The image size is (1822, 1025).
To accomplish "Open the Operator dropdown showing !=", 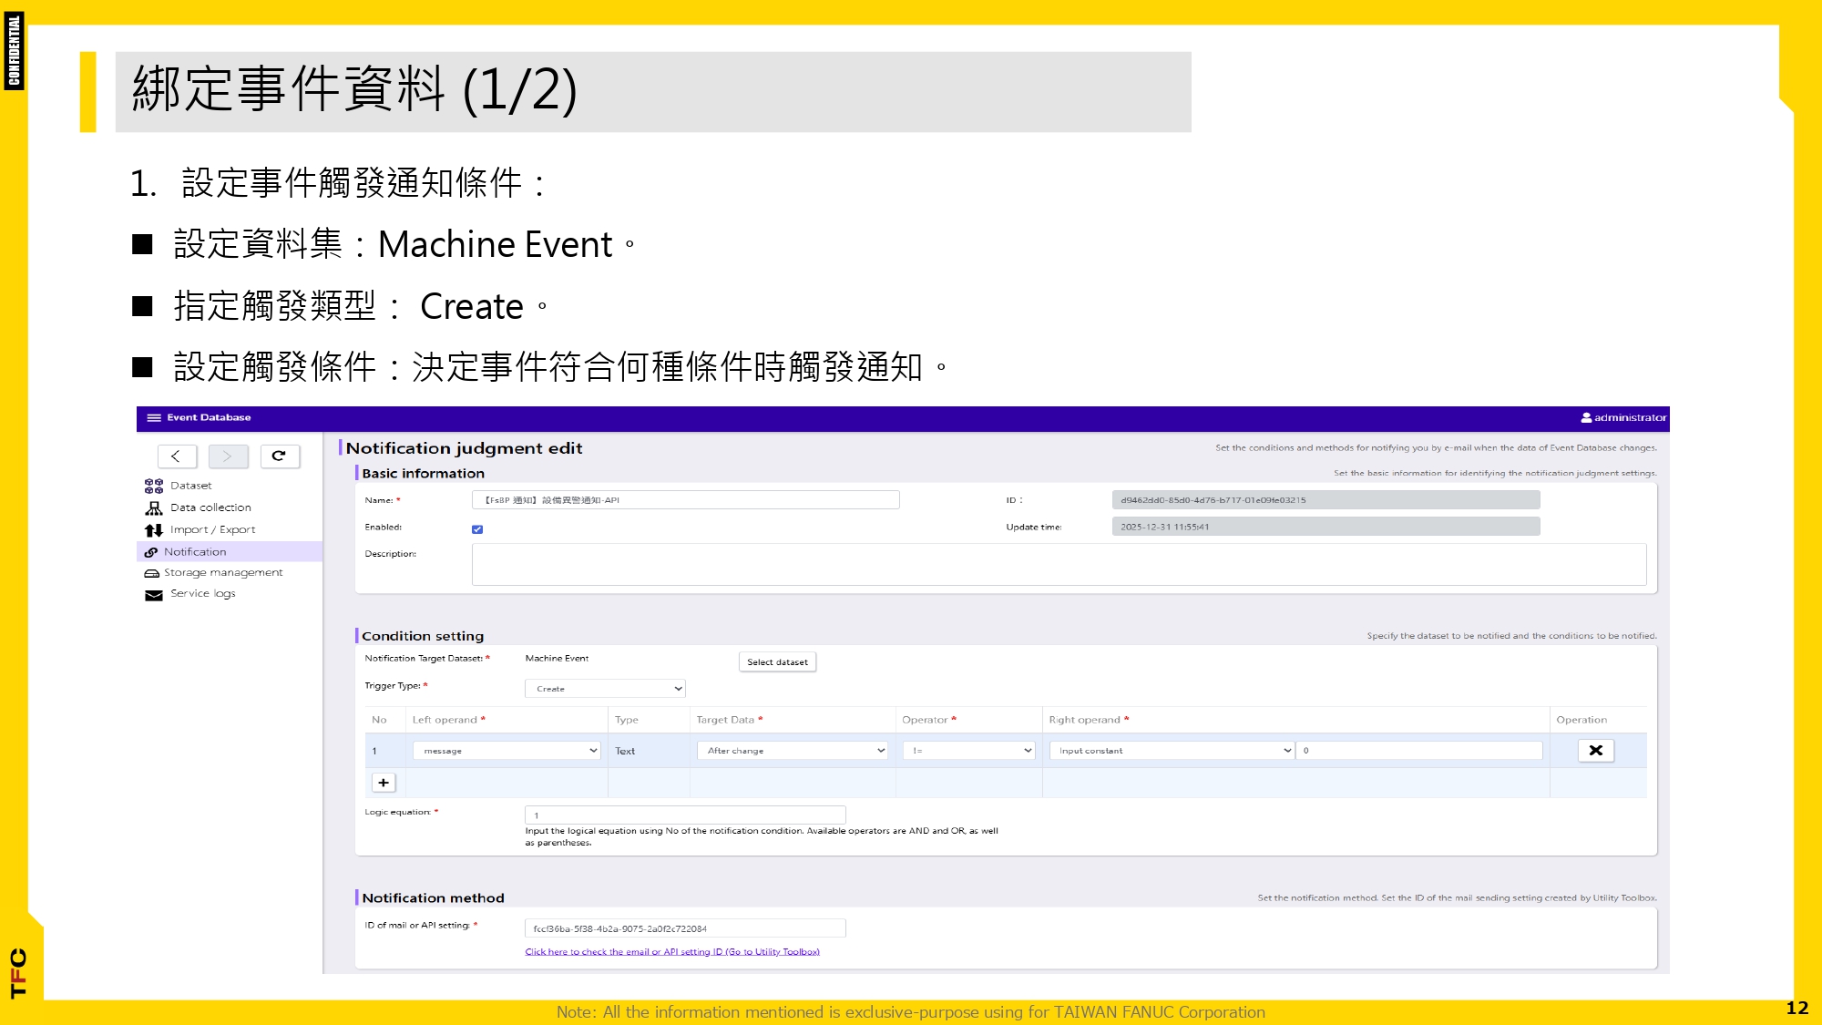I will [x=968, y=751].
